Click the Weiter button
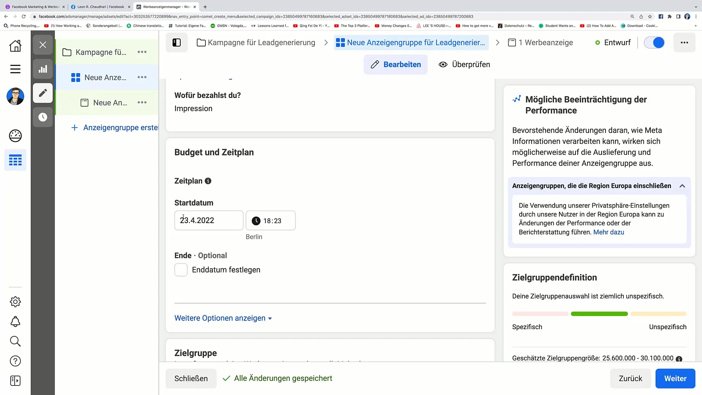Image resolution: width=702 pixels, height=395 pixels. click(675, 379)
